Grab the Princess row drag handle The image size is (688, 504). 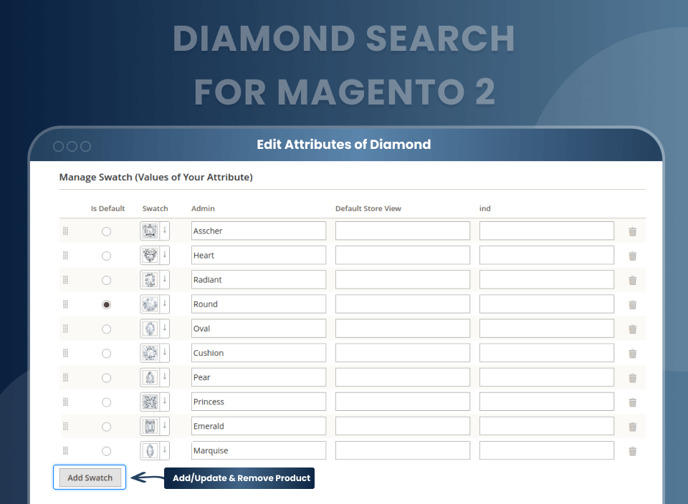(65, 402)
